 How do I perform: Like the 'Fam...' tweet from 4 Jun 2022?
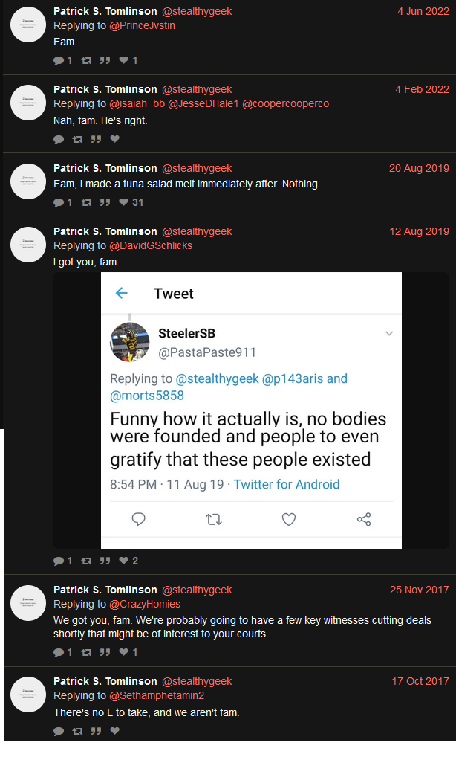(124, 60)
